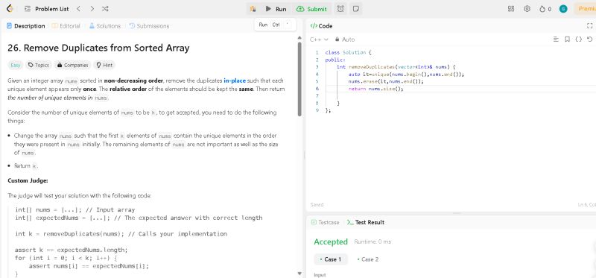Click the debugger icon left of Run
Viewport: 596px width, 278px height.
pos(253,9)
